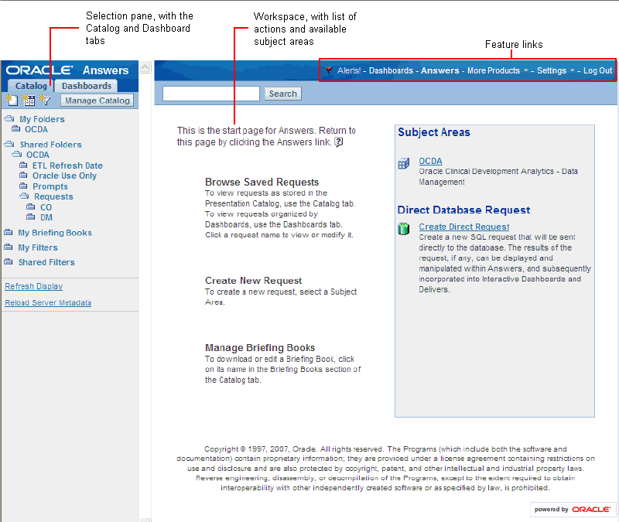Click the ETL Refresh Date folder icon

pos(24,165)
